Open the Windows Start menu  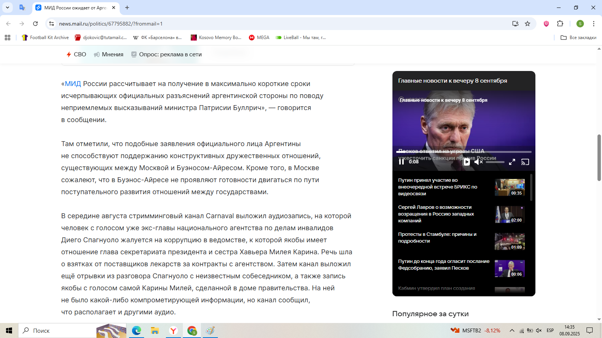click(x=9, y=330)
